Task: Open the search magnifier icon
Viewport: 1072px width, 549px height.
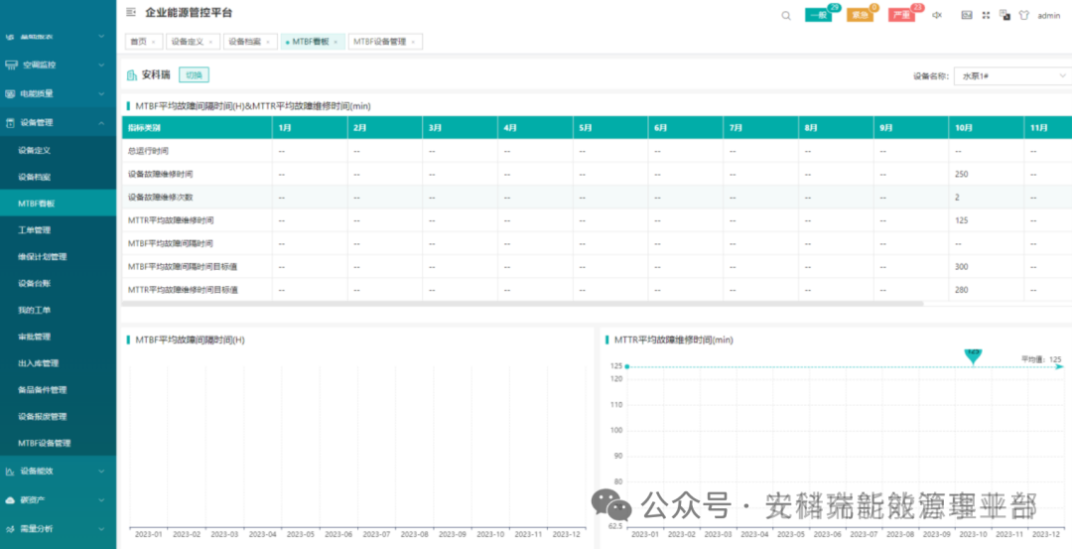Action: (x=786, y=16)
